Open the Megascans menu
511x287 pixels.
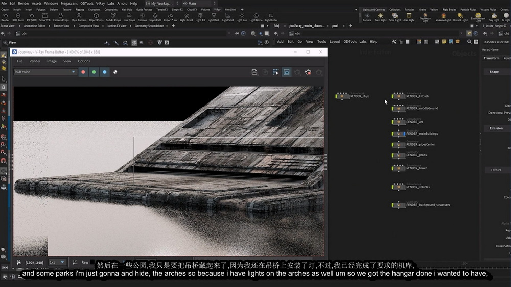click(x=69, y=3)
